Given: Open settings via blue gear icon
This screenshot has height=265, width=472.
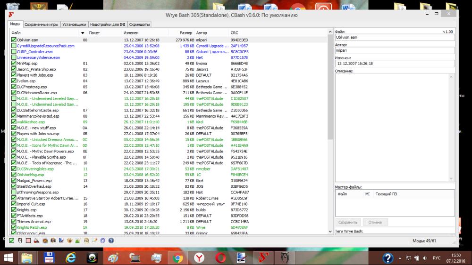Looking at the screenshot, I should pyautogui.click(x=103, y=241).
